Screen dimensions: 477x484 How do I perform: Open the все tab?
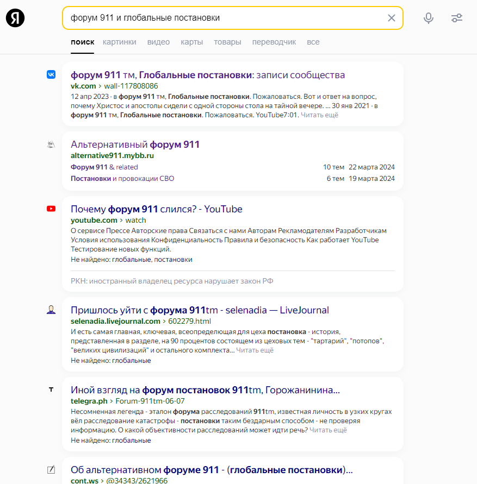coord(313,42)
